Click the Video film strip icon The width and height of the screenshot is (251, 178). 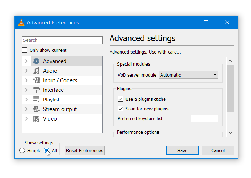point(36,119)
